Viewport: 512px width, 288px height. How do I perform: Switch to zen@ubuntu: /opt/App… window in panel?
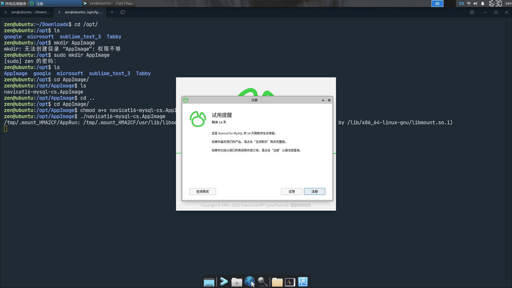coord(109,3)
